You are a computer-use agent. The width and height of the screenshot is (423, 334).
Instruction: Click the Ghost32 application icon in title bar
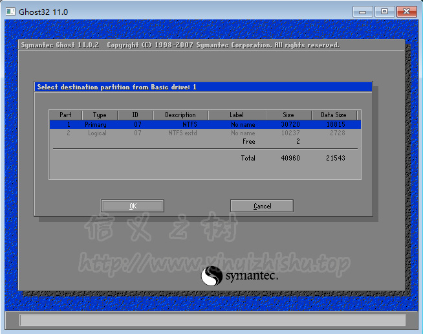[x=11, y=12]
